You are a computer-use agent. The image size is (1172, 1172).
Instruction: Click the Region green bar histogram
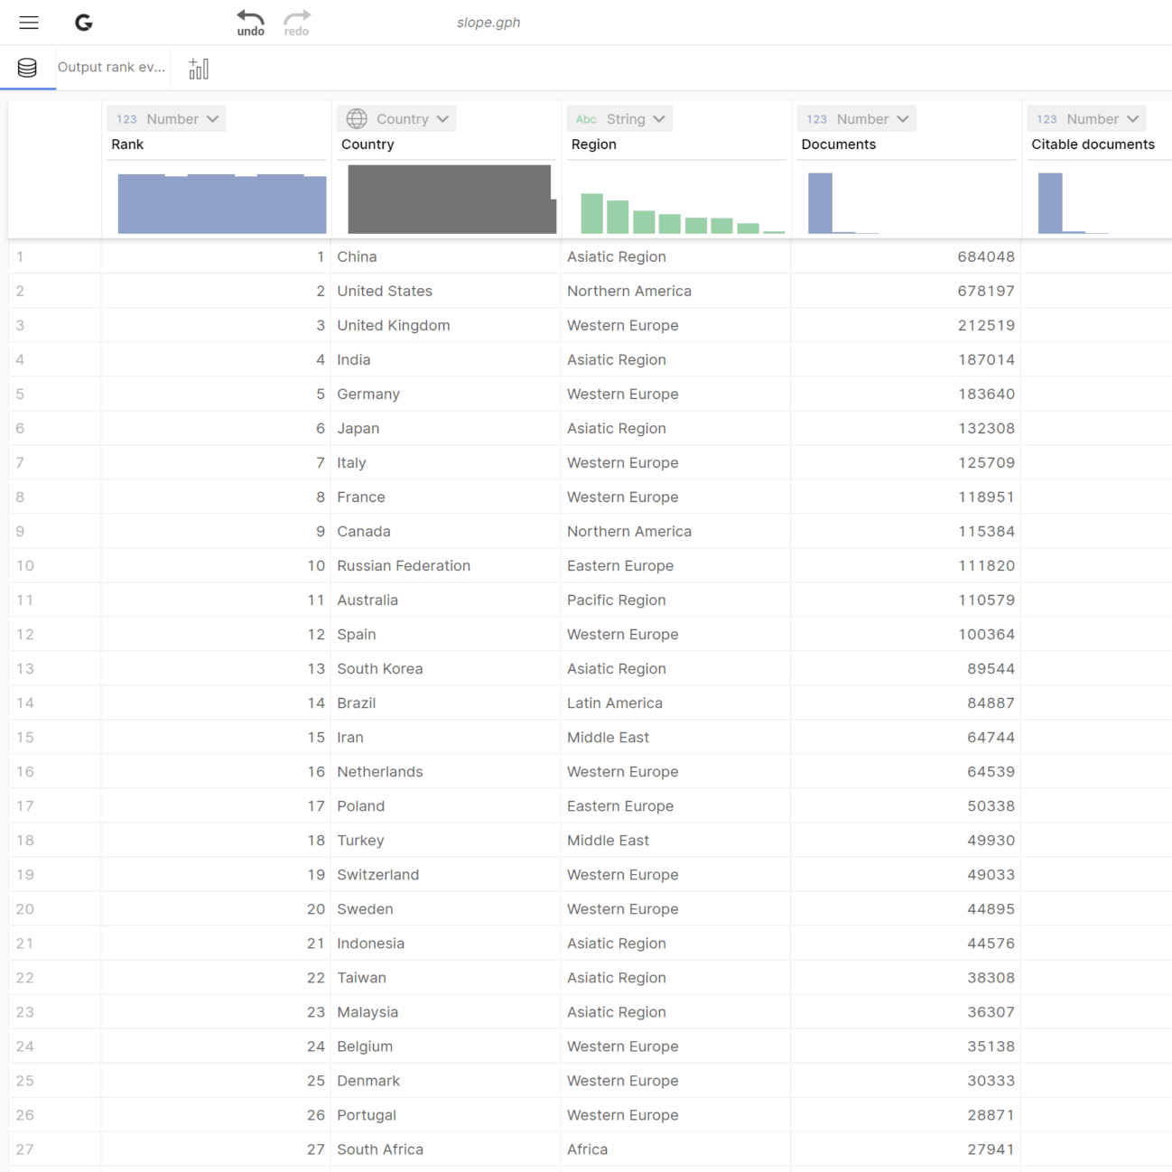point(683,213)
